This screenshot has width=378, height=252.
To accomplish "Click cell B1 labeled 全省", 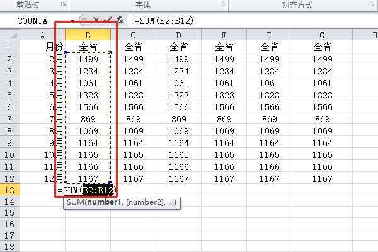I will 88,47.
